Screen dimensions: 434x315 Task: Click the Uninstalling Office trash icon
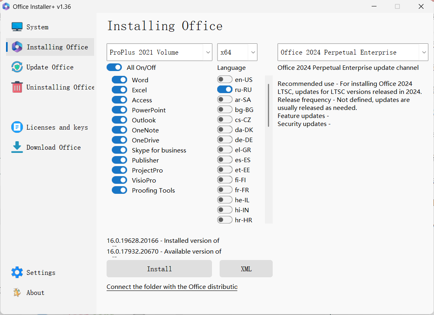17,87
